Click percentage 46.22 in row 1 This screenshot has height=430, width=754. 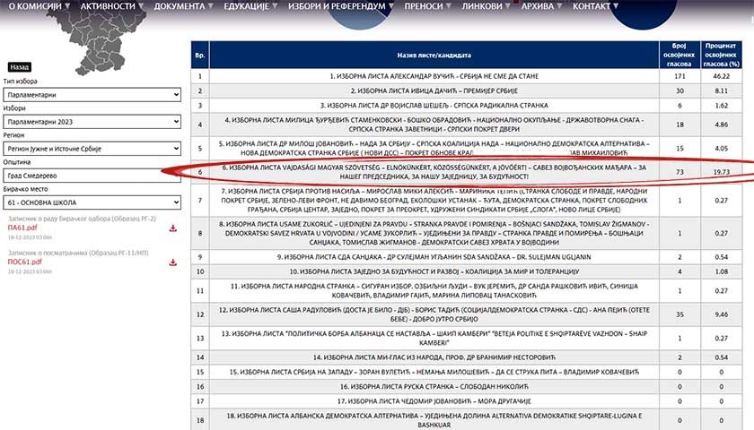721,76
